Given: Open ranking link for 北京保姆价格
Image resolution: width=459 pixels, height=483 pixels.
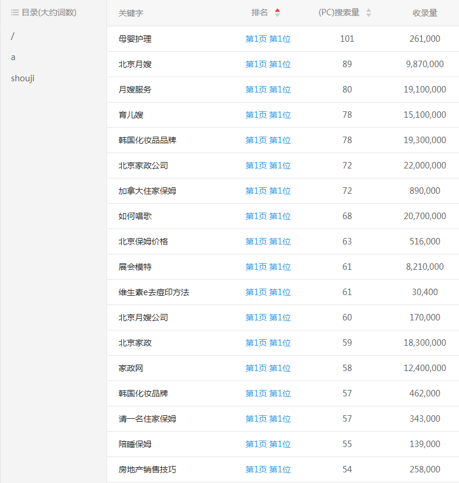Looking at the screenshot, I should 268,241.
